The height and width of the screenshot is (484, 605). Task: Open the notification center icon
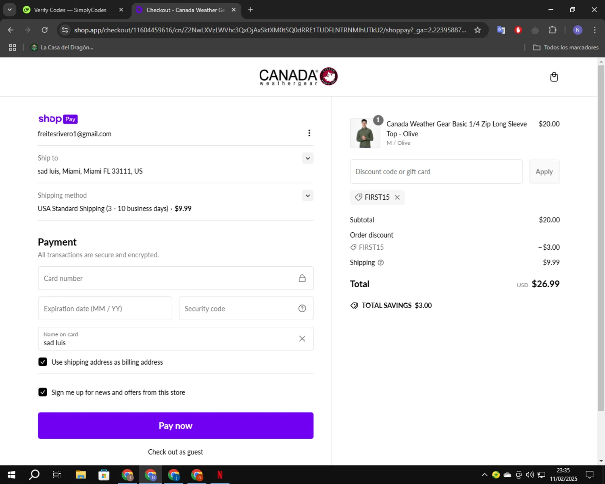tap(590, 475)
